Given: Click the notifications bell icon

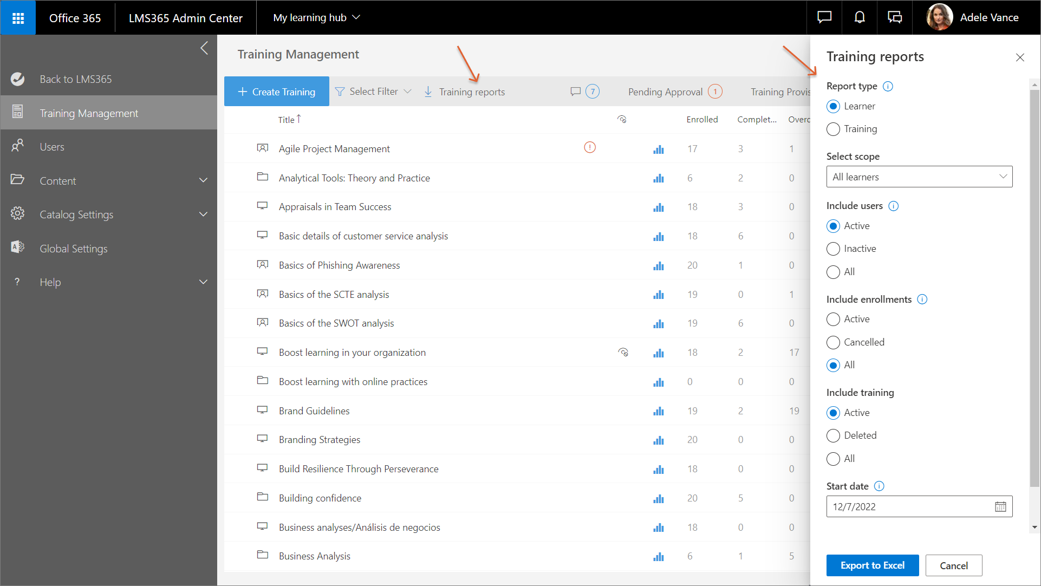Looking at the screenshot, I should pyautogui.click(x=859, y=18).
